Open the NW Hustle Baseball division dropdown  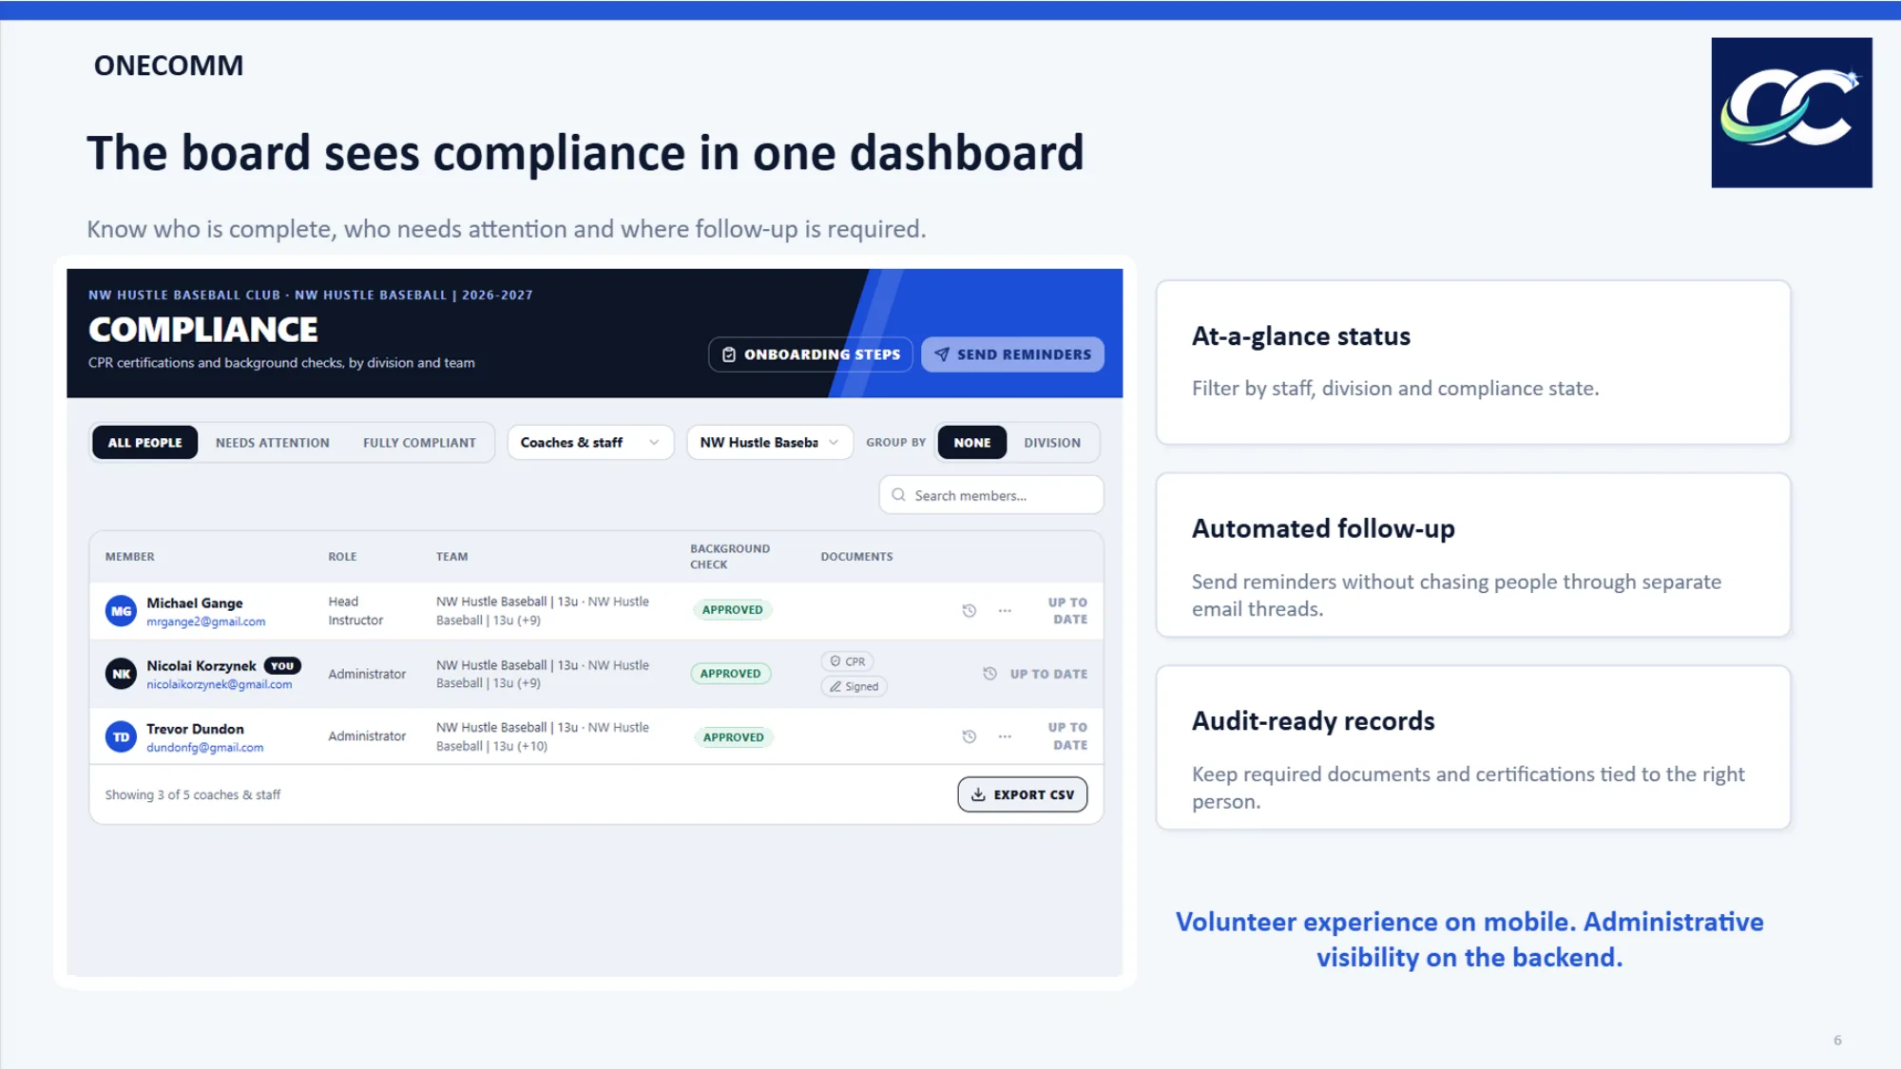770,443
